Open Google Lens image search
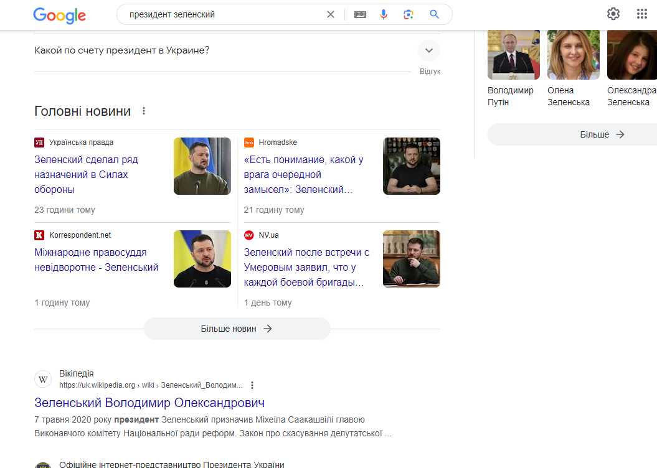Viewport: 657px width, 468px height. [x=409, y=14]
